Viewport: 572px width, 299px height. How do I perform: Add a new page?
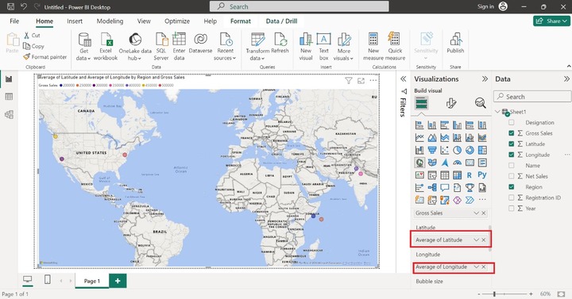118,281
